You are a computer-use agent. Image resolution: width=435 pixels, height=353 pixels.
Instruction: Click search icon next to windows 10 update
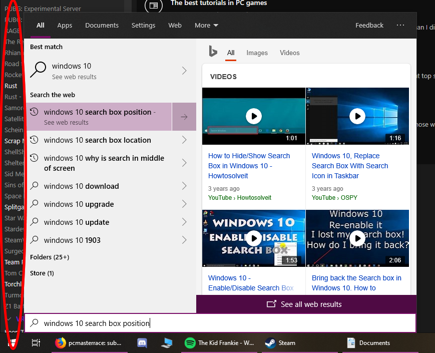click(34, 221)
